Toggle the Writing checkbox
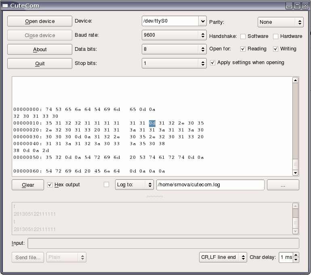Screen dimensions: 311x275 coord(275,49)
